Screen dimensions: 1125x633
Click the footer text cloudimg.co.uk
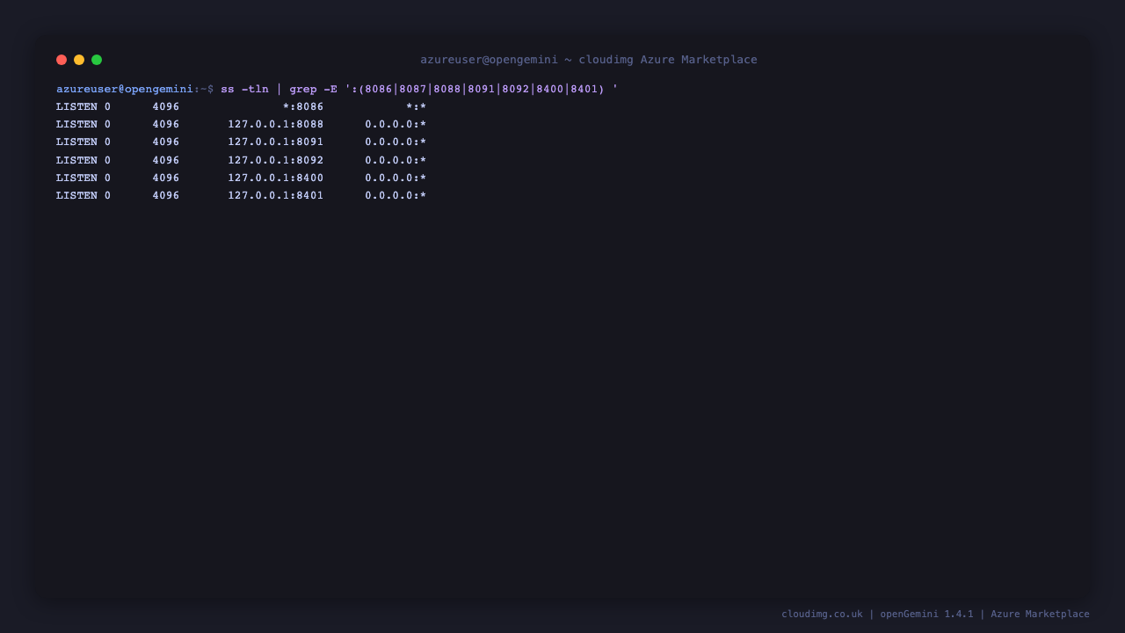(822, 615)
